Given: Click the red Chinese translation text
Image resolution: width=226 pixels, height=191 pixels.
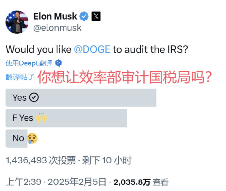Looking at the screenshot, I should (x=124, y=77).
